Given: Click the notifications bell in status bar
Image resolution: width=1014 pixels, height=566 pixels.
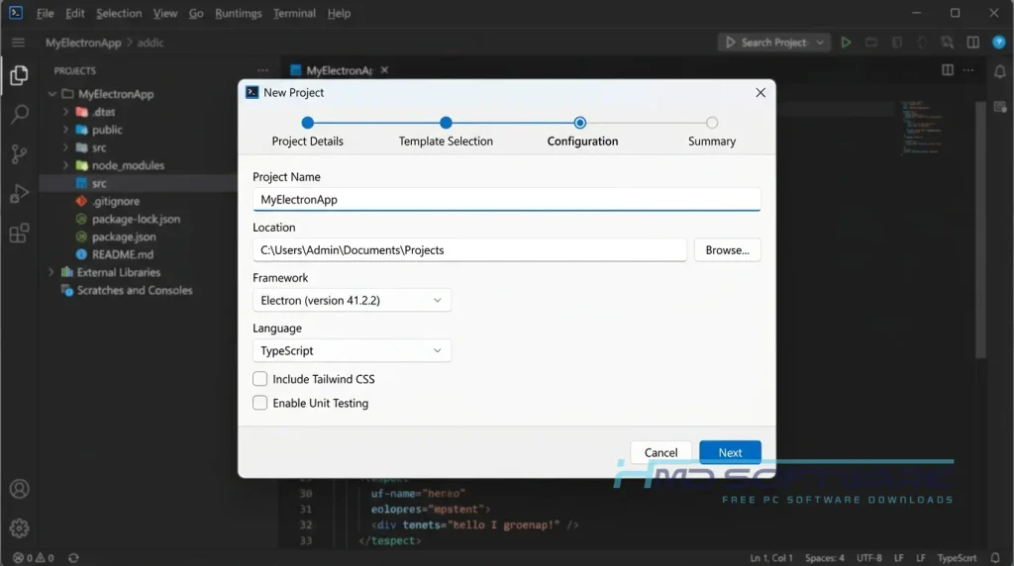Looking at the screenshot, I should [994, 558].
